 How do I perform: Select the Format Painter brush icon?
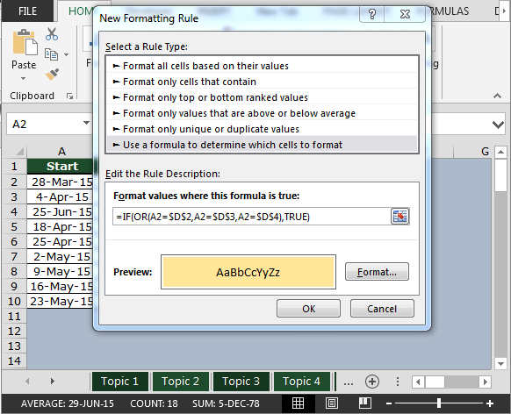[x=52, y=75]
